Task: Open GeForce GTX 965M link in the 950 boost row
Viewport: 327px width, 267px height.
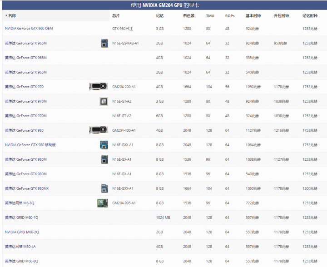Action: click(26, 43)
